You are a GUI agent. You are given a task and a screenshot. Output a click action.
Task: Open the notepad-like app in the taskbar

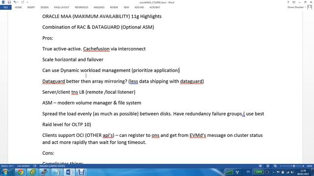57,172
